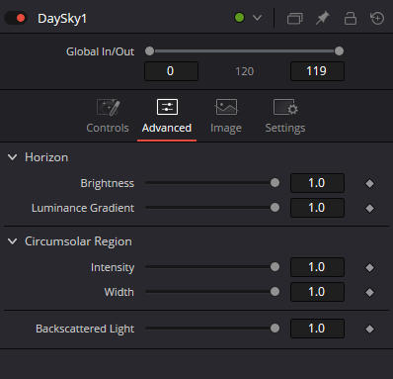Collapse the Circumsolar Region section
Image resolution: width=393 pixels, height=379 pixels.
click(12, 241)
